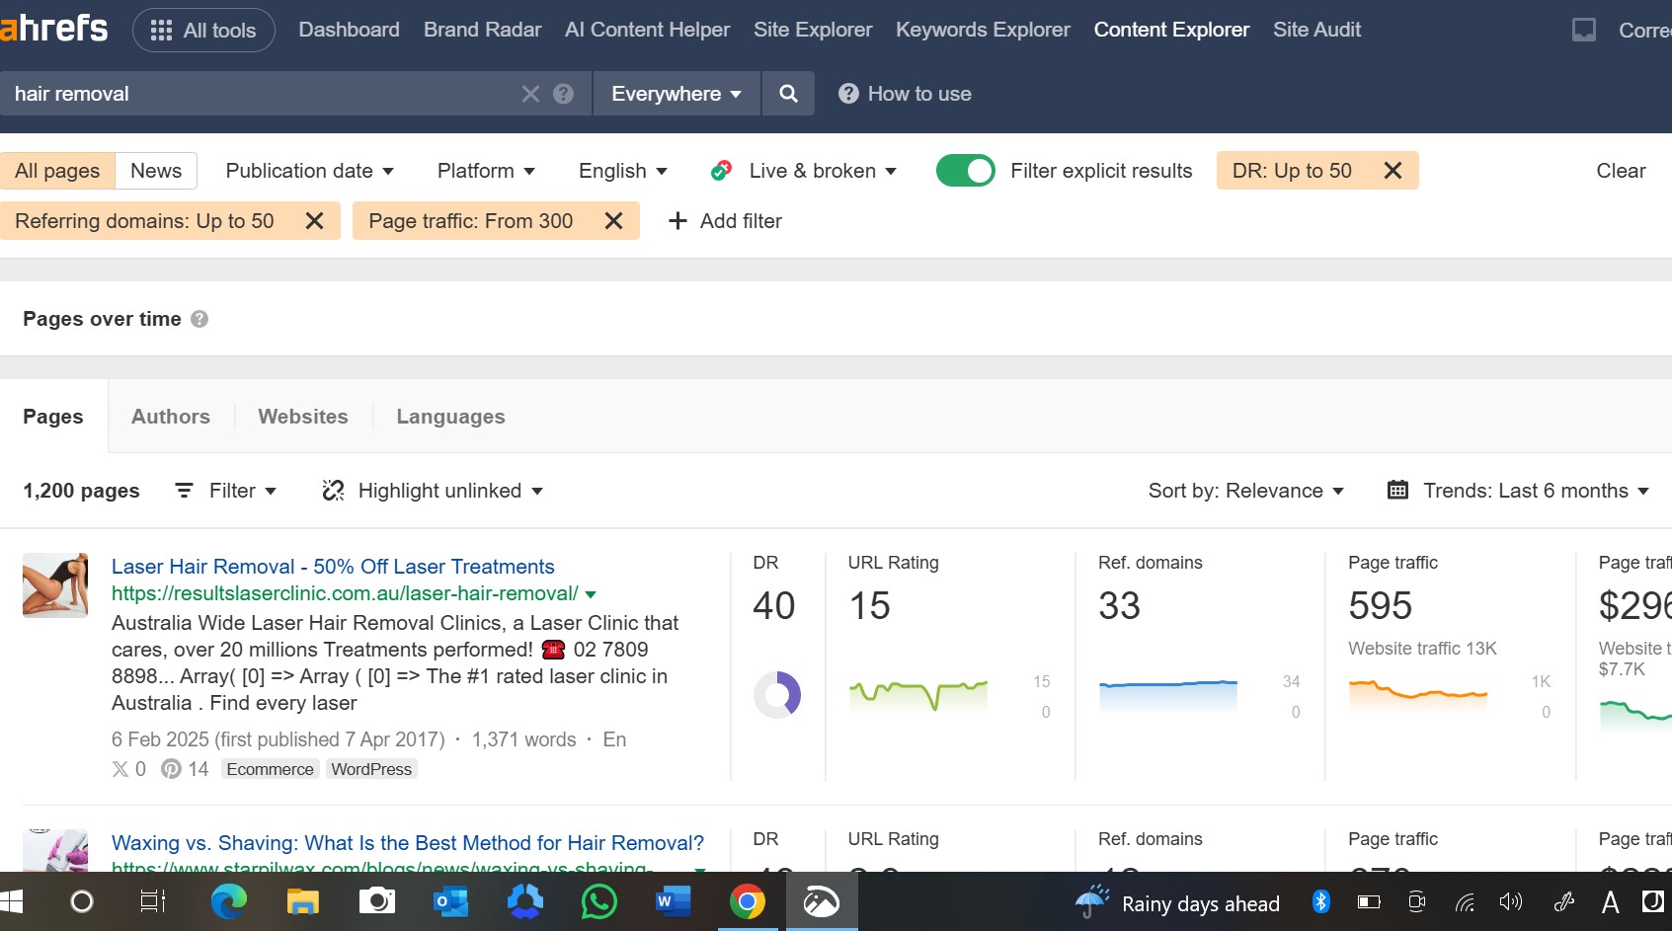The height and width of the screenshot is (931, 1672).
Task: Open the Laser Hair Removal result link
Action: pos(333,567)
